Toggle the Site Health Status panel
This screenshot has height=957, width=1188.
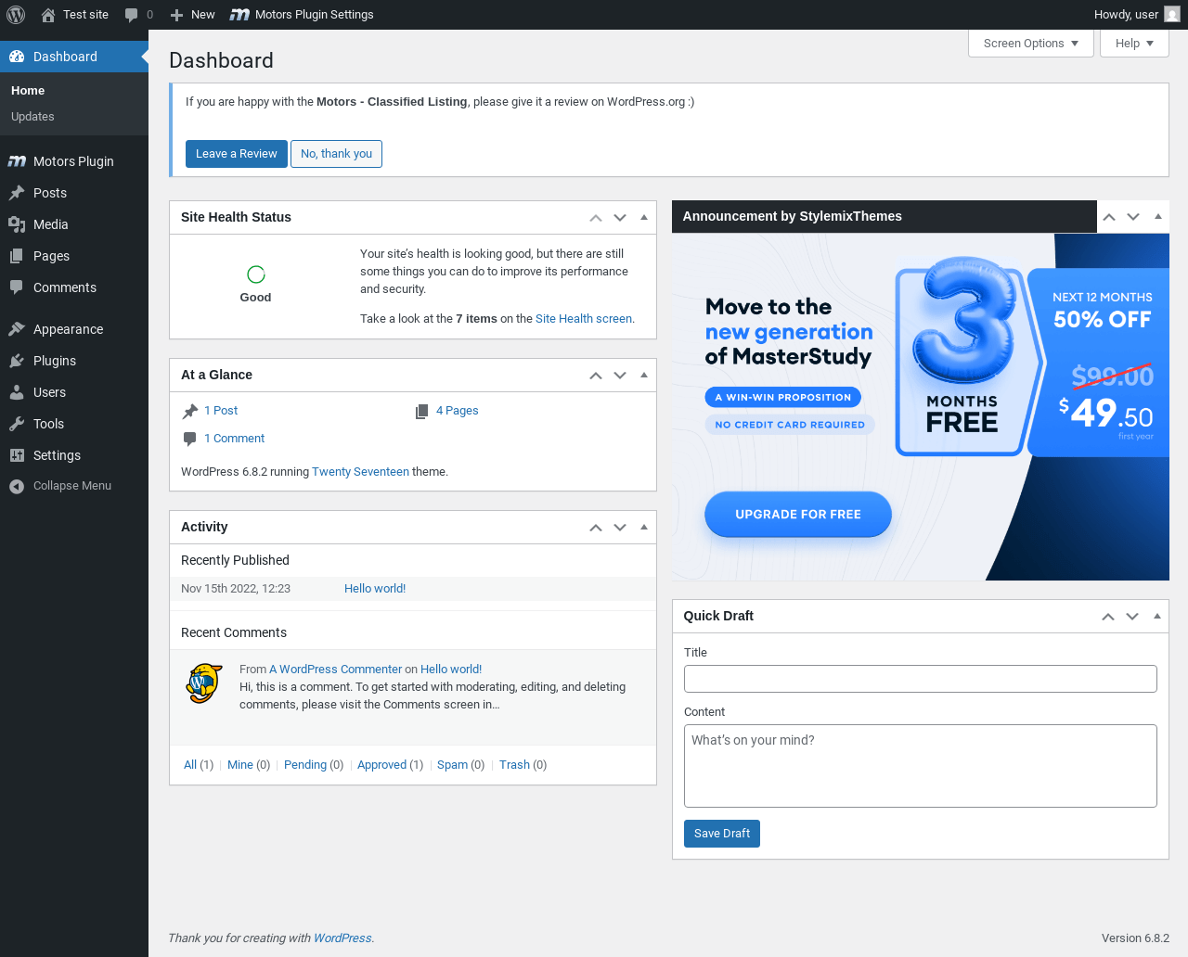tap(644, 218)
